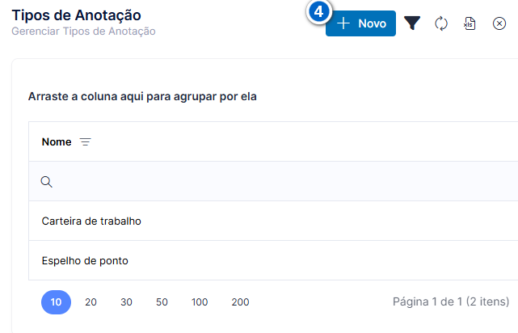Image resolution: width=518 pixels, height=333 pixels.
Task: Click the group-by column drop area
Action: pos(142,96)
